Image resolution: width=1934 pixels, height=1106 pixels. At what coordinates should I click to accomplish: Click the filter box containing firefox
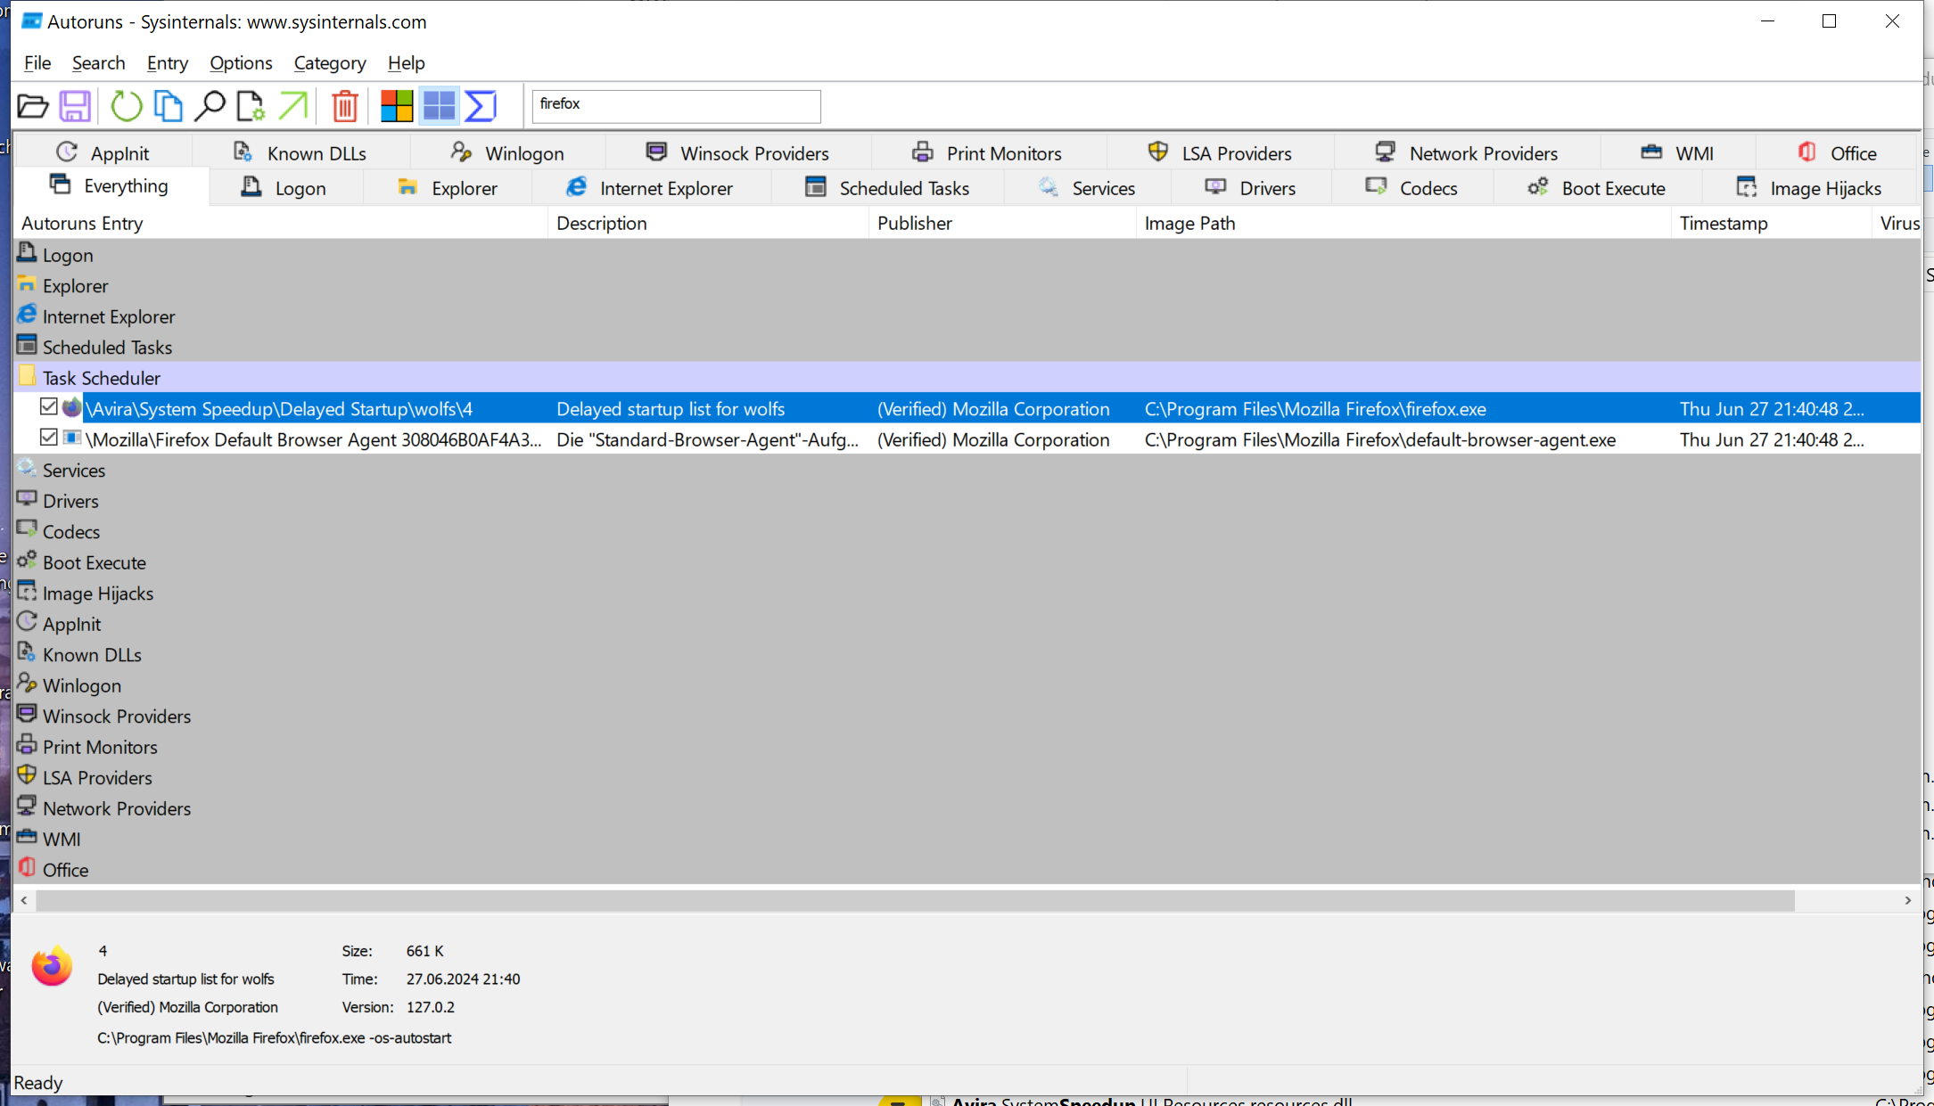point(676,105)
